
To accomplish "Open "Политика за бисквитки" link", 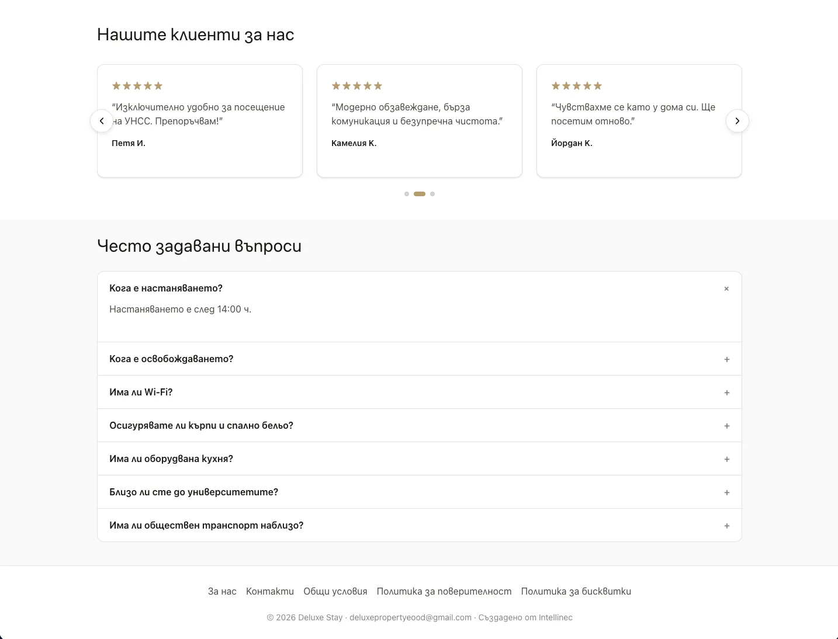I will 576,591.
